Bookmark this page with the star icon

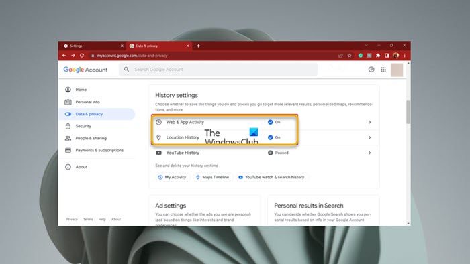coord(350,56)
